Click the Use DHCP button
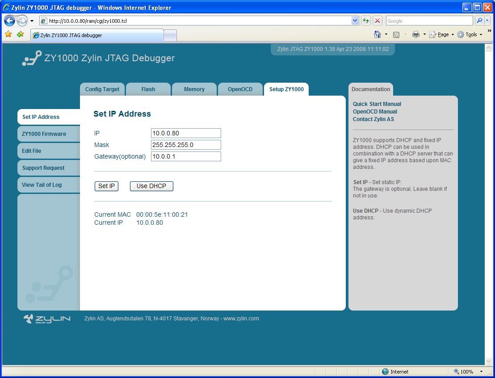 pyautogui.click(x=151, y=186)
